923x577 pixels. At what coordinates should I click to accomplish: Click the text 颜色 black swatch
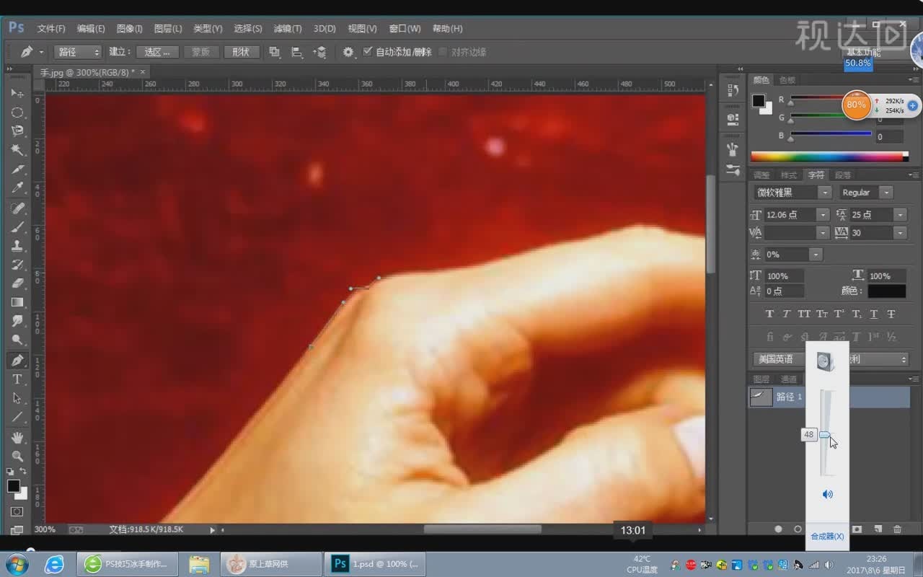point(886,291)
